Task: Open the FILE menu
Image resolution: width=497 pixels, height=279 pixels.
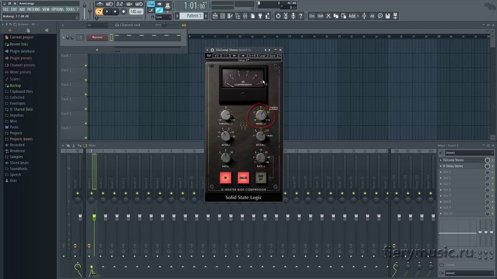Action: [6, 9]
